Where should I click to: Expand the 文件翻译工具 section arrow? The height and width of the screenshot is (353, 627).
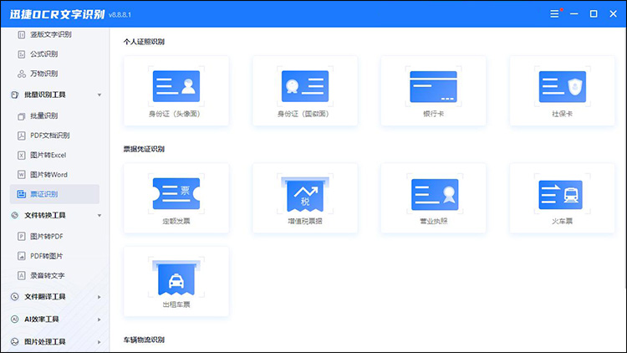99,297
